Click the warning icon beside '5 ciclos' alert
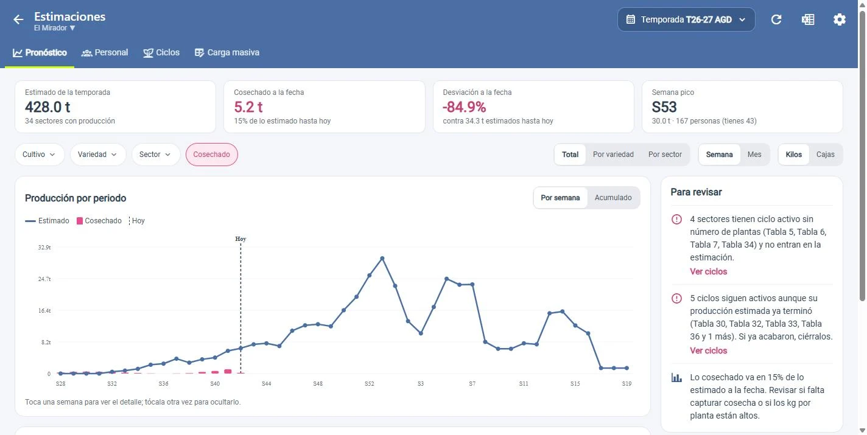This screenshot has width=867, height=435. 676,299
